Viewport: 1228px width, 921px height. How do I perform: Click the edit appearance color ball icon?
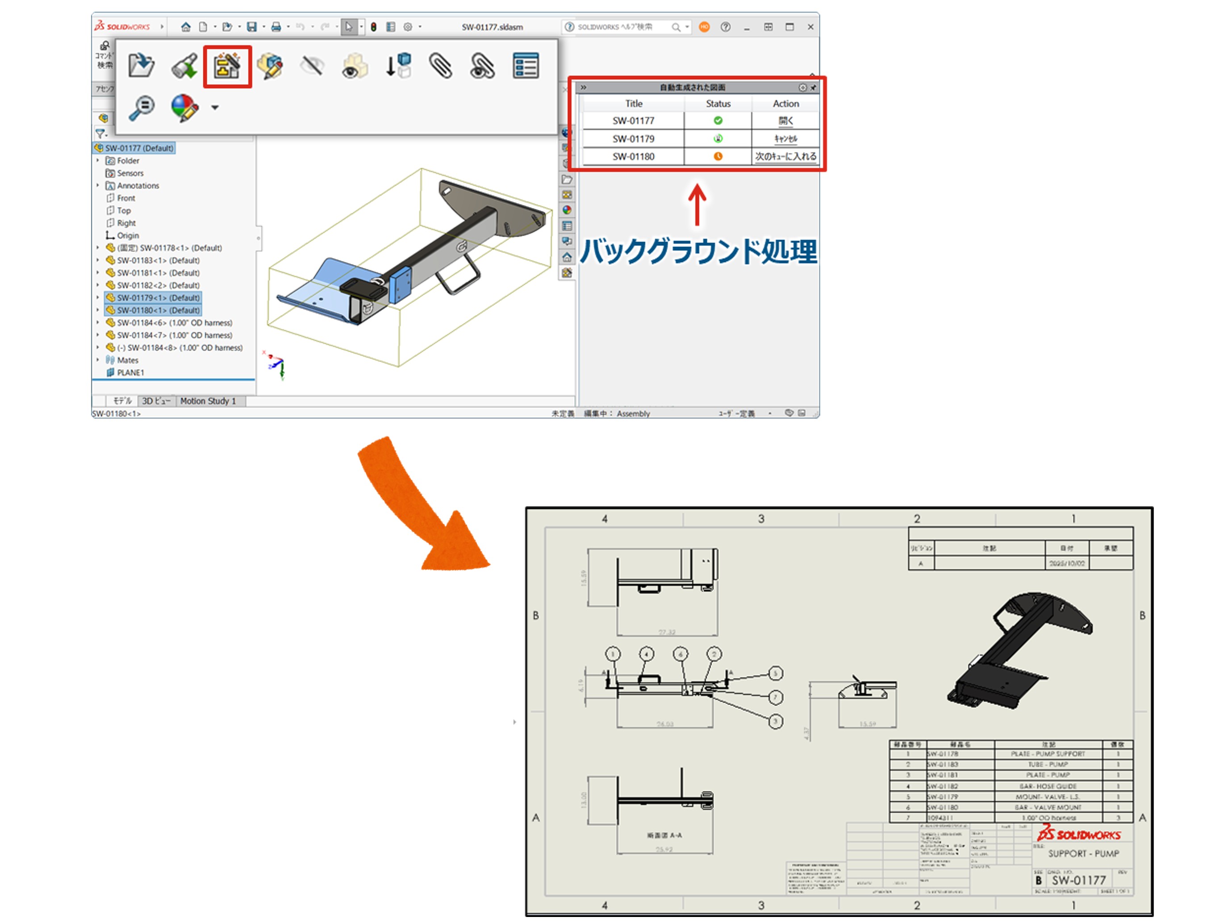184,107
